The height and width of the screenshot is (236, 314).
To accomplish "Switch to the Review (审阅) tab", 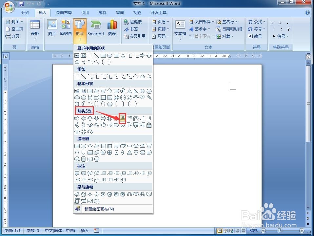I will [120, 12].
